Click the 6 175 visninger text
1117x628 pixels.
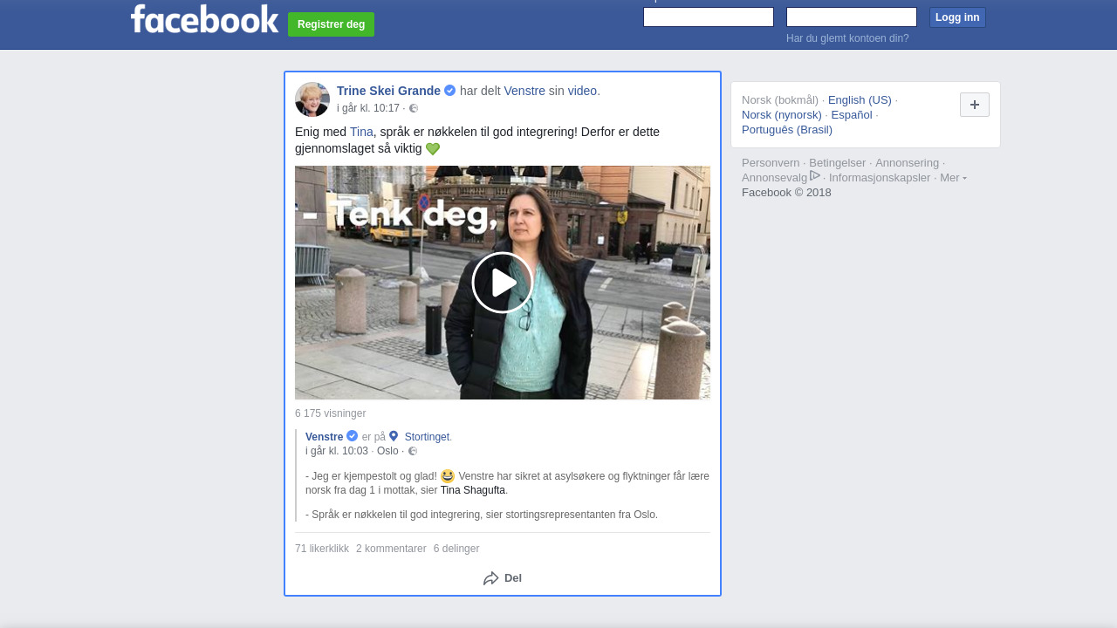click(331, 414)
